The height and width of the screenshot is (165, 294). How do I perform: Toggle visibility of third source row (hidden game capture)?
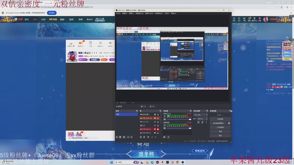tap(155, 122)
